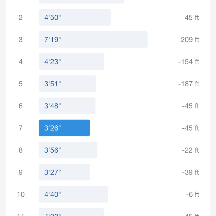Select the 4'50" pace bar for split 2

click(x=75, y=18)
